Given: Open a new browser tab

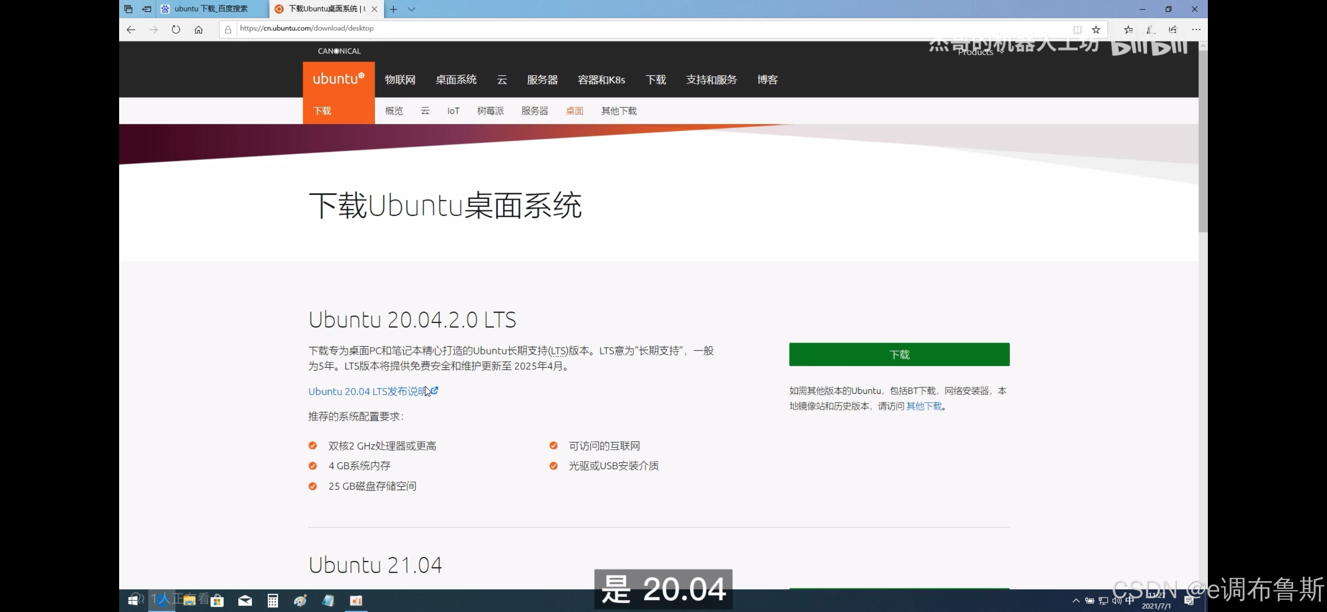Looking at the screenshot, I should (x=393, y=9).
